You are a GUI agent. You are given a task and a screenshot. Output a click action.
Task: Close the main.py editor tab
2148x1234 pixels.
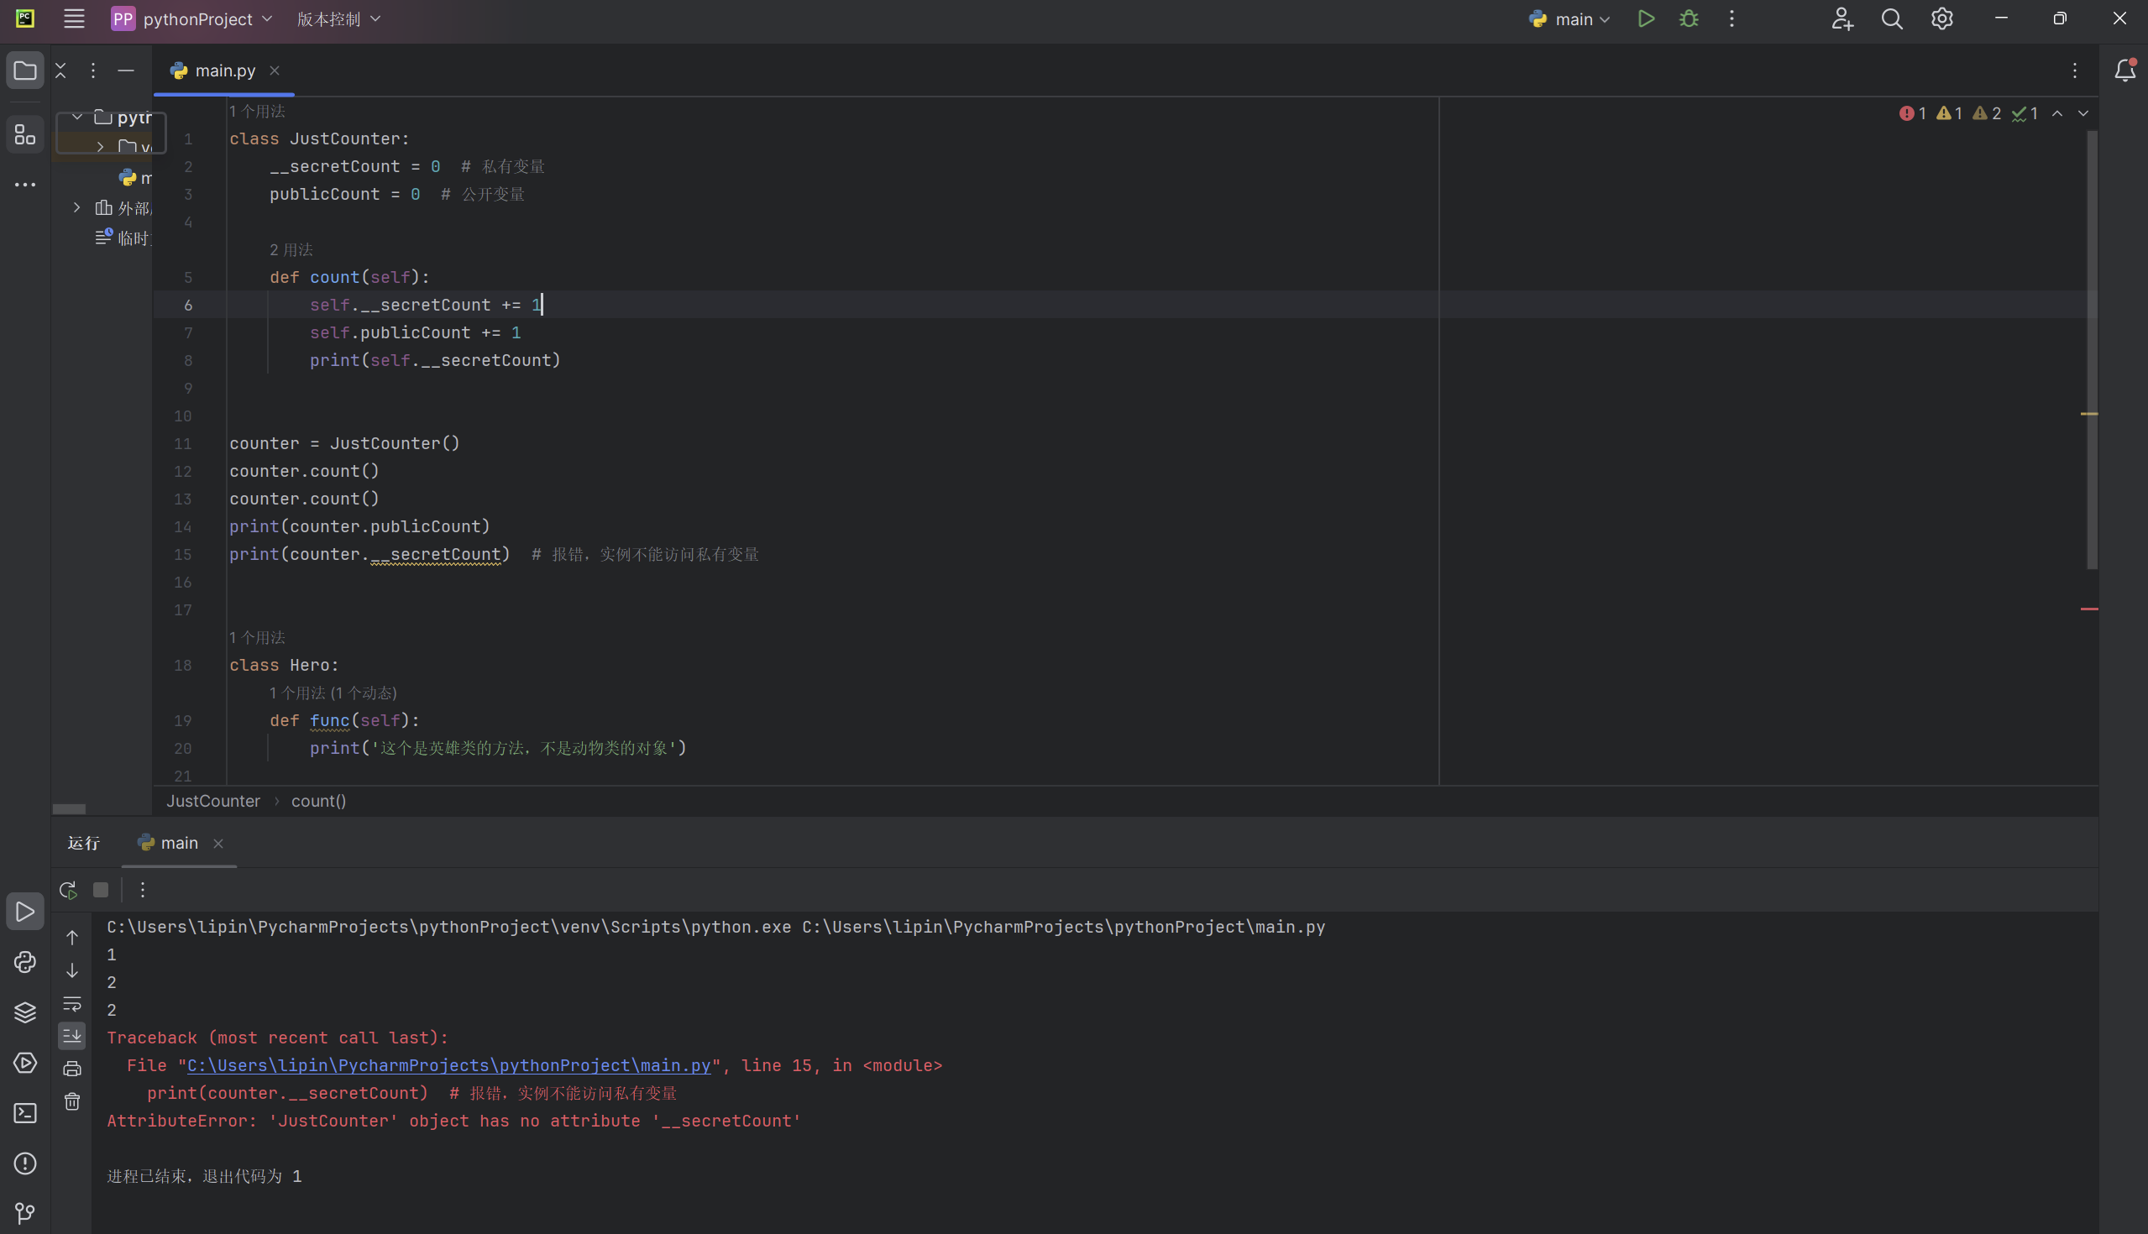274,71
